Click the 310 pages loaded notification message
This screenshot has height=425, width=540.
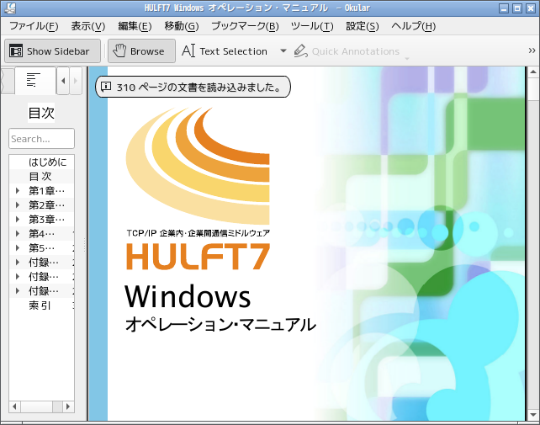193,87
